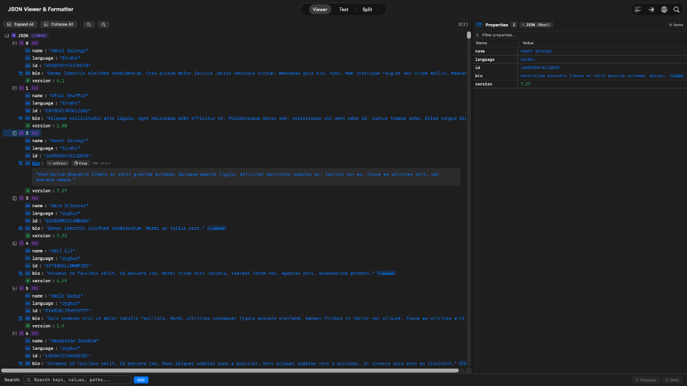Viewport: 687px width, 386px height.
Task: Select the version value 7.27 in Properties
Action: click(x=525, y=84)
